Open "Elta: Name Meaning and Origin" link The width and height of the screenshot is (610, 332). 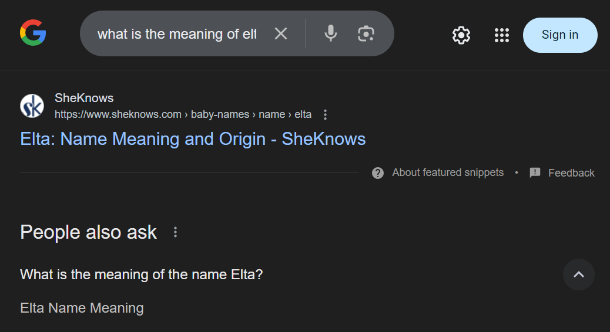coord(193,139)
